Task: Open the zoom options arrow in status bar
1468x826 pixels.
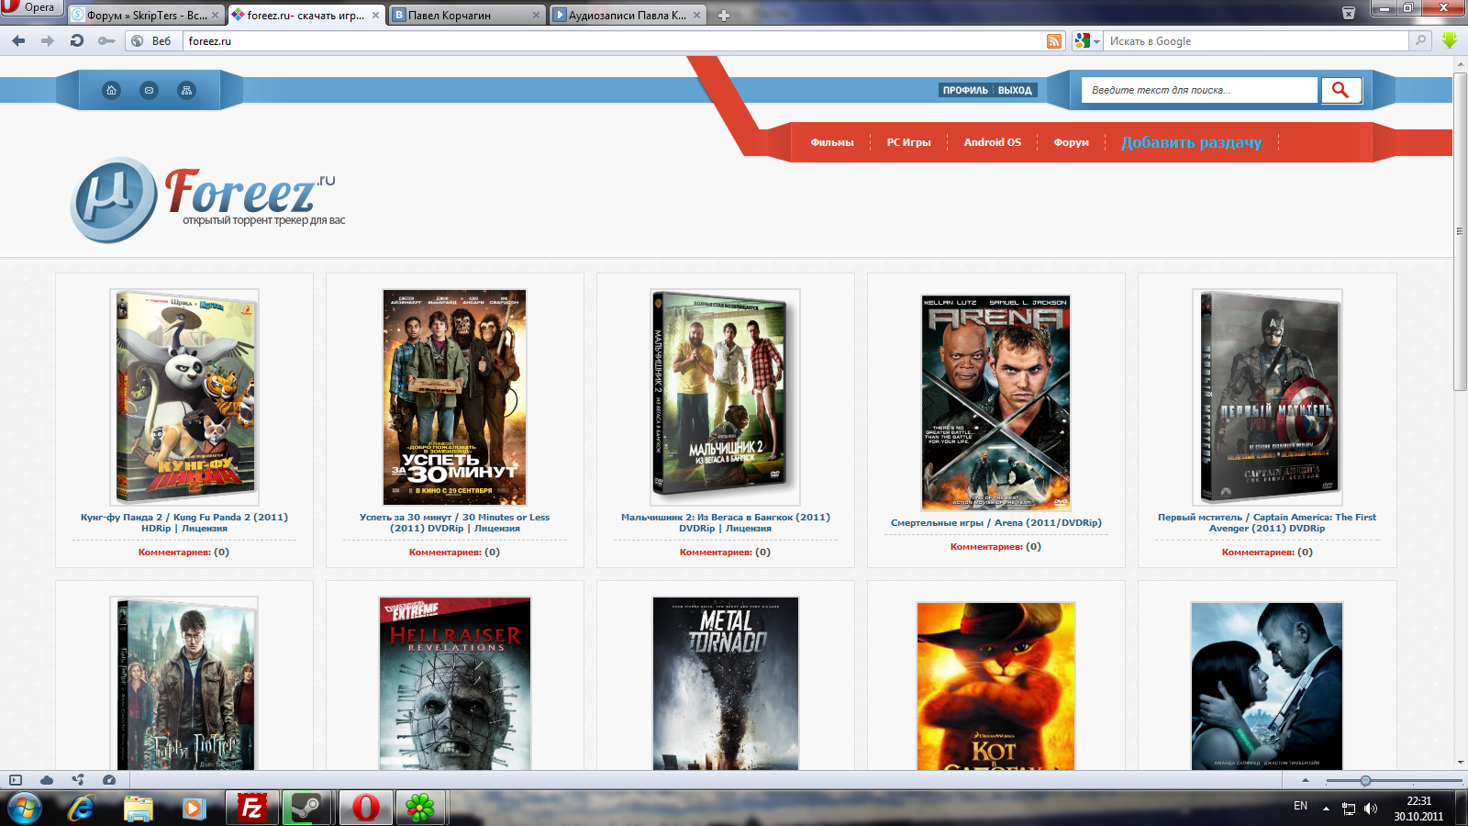Action: [1306, 780]
